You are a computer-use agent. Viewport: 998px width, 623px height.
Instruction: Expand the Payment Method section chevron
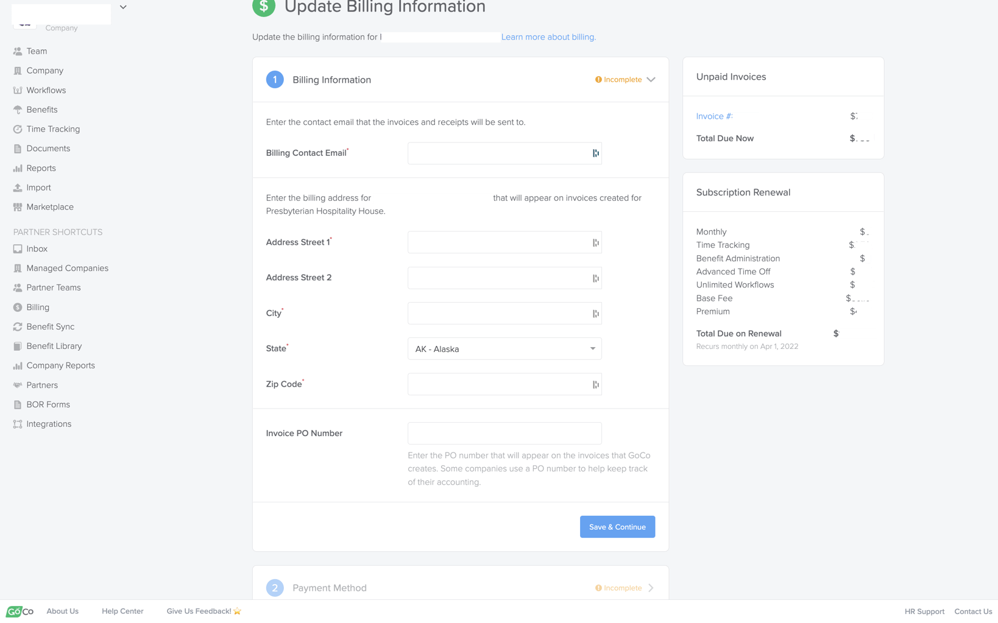(x=651, y=588)
